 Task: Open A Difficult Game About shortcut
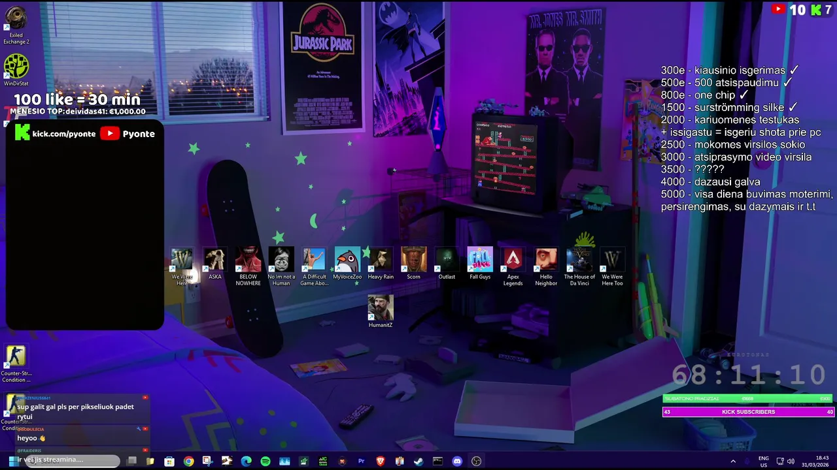[x=314, y=267]
